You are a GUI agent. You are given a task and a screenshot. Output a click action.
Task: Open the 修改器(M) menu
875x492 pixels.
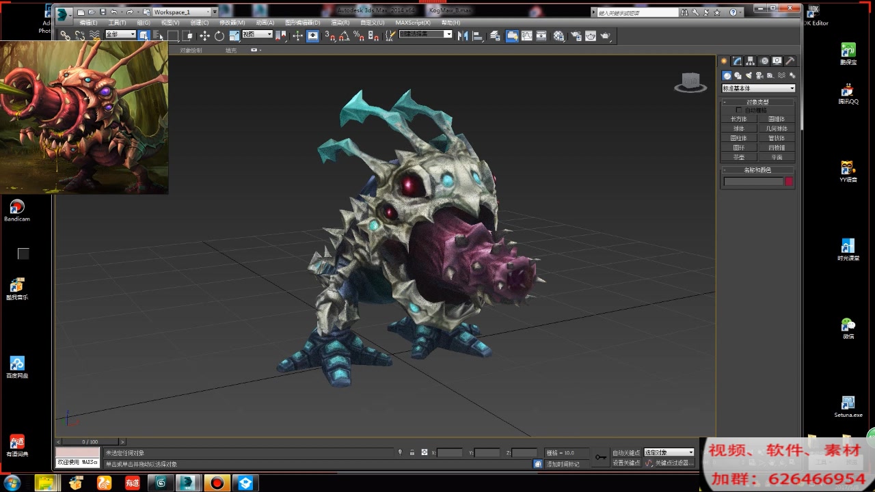point(232,23)
